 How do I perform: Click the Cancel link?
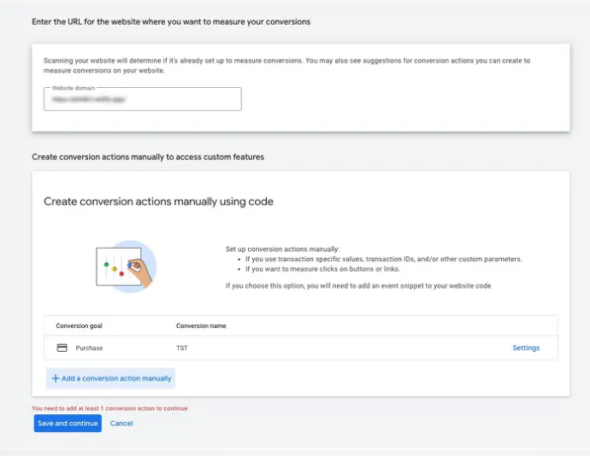121,424
